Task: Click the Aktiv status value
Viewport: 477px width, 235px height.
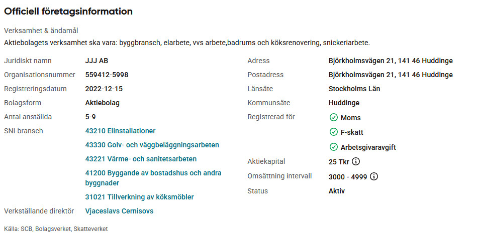Action: tap(336, 191)
